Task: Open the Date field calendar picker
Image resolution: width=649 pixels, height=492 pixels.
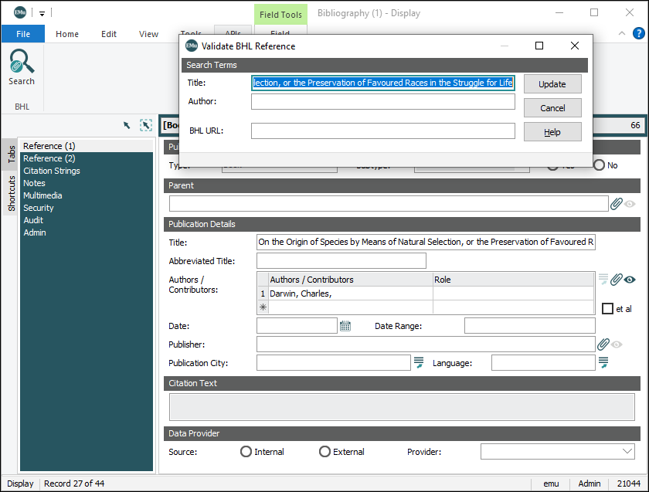Action: (x=345, y=326)
